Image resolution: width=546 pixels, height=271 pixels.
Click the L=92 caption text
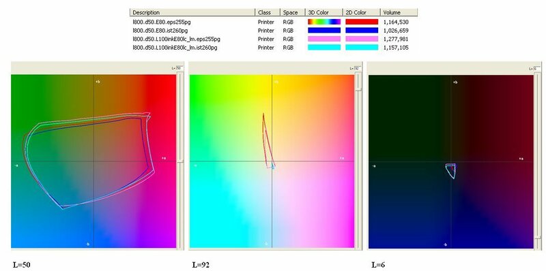tap(201, 265)
